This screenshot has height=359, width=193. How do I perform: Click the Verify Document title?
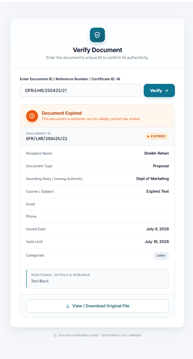tap(98, 50)
